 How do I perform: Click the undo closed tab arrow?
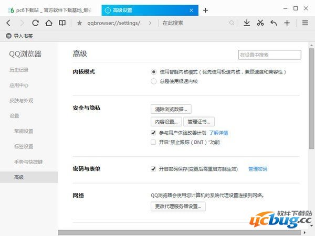coord(274,23)
